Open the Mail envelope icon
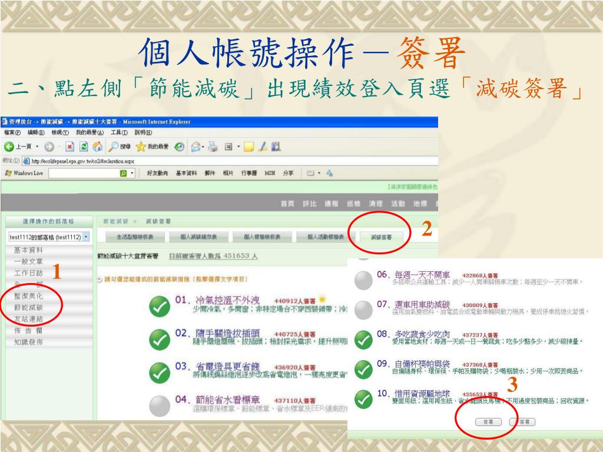This screenshot has height=452, width=603. [196, 147]
